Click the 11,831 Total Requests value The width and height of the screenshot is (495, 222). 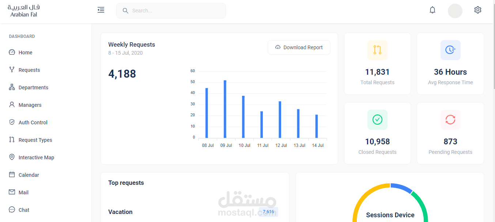click(x=377, y=72)
